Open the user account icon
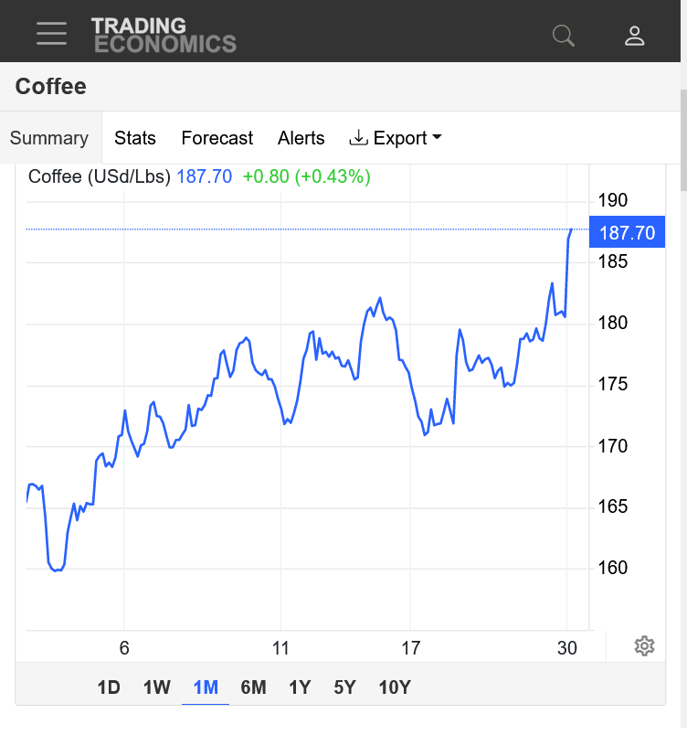This screenshot has height=735, width=687. (x=635, y=36)
